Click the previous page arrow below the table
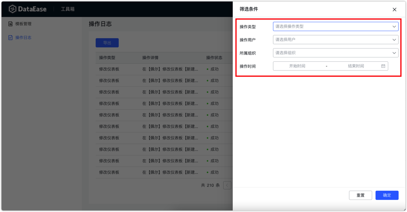Image resolution: width=407 pixels, height=212 pixels. 227,185
